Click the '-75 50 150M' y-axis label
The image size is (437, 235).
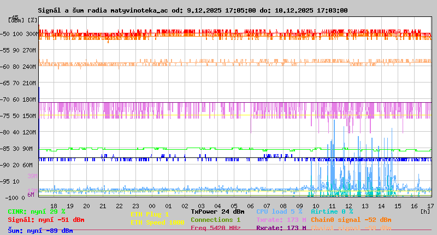click(18, 116)
